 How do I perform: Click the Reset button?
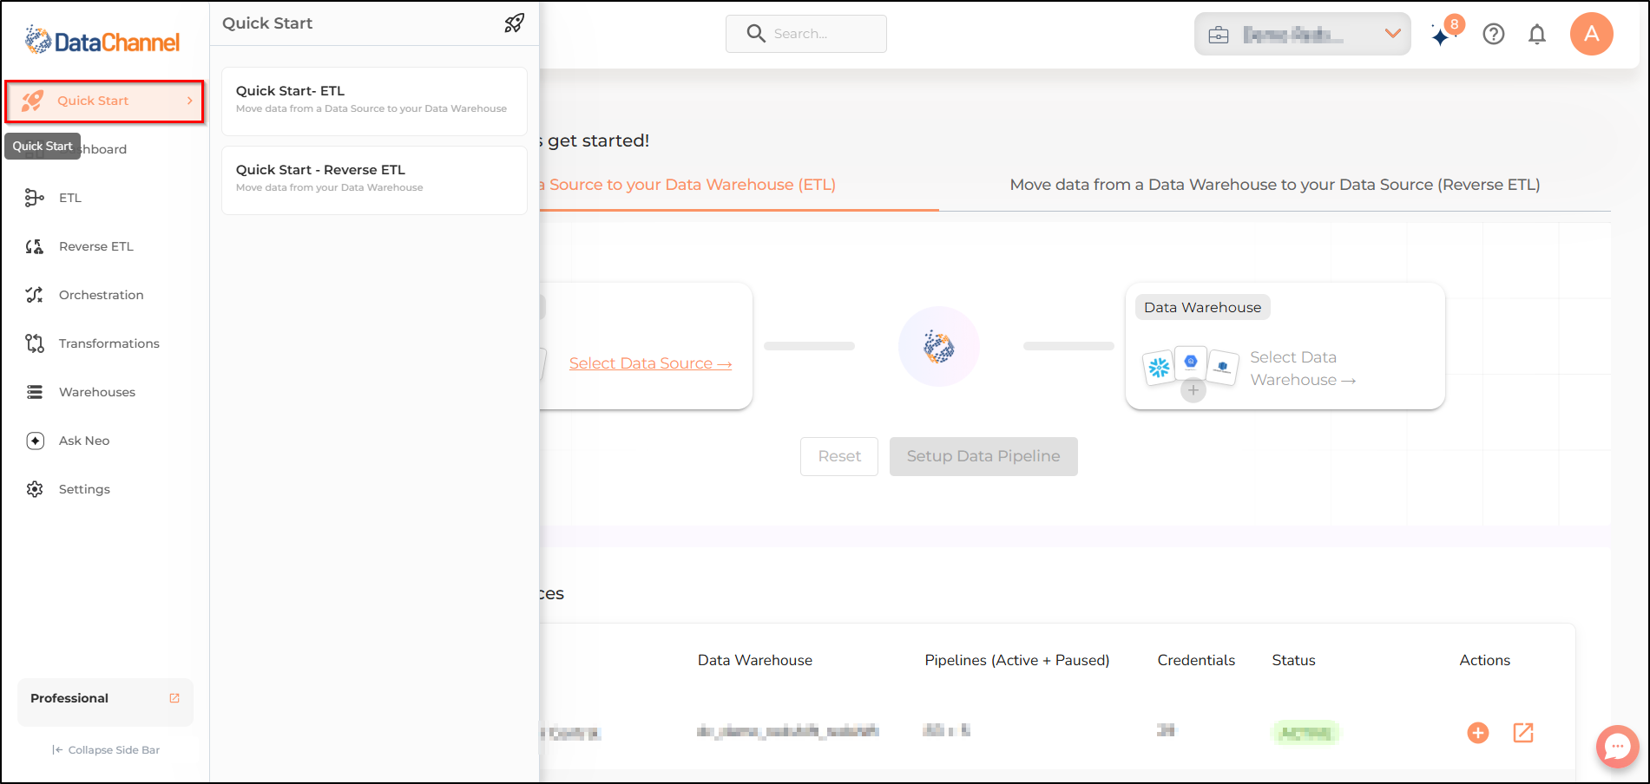click(x=839, y=456)
